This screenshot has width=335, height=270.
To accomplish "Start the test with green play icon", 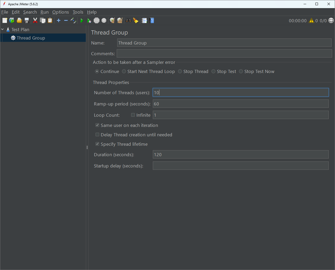I will click(x=82, y=20).
